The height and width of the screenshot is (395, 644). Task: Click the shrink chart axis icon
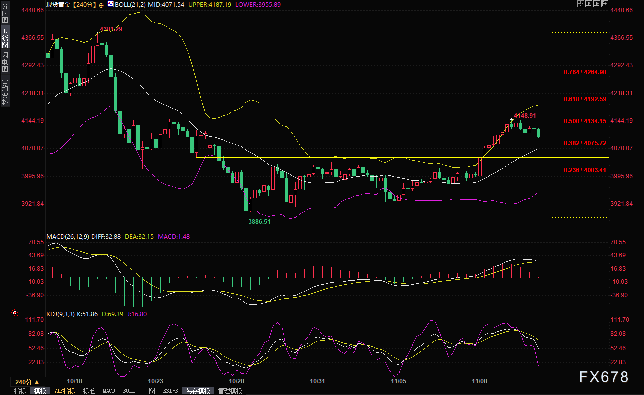click(x=588, y=4)
